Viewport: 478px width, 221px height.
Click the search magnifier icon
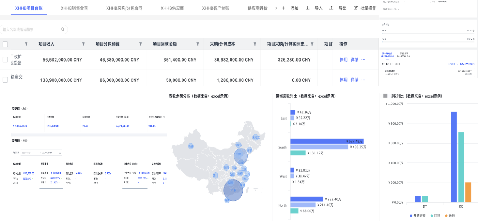coord(63,29)
